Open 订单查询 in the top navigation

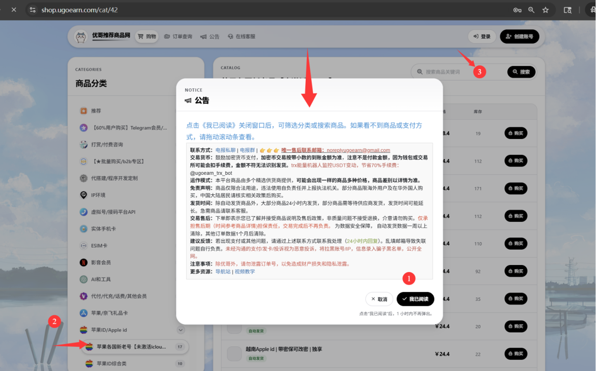(x=178, y=36)
